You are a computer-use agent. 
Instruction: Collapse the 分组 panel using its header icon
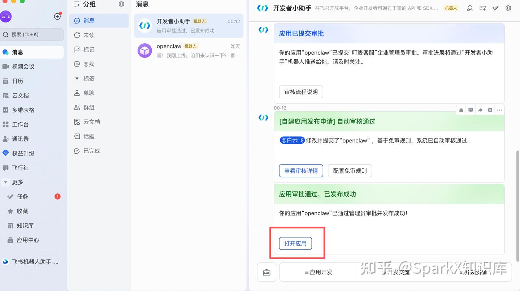coord(77,4)
